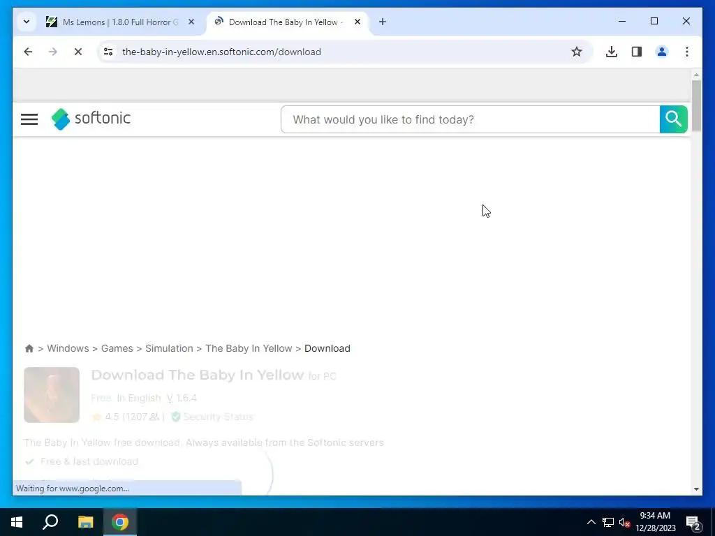Go back using the browser back arrow
The width and height of the screenshot is (715, 536).
pyautogui.click(x=28, y=52)
